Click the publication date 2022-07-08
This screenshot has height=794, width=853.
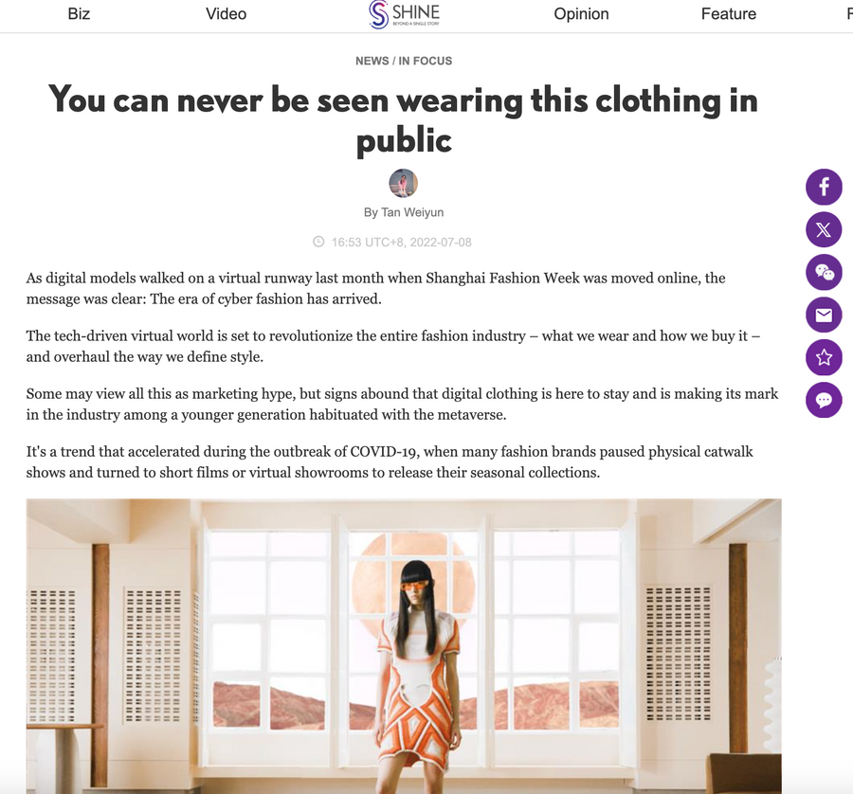coord(441,242)
